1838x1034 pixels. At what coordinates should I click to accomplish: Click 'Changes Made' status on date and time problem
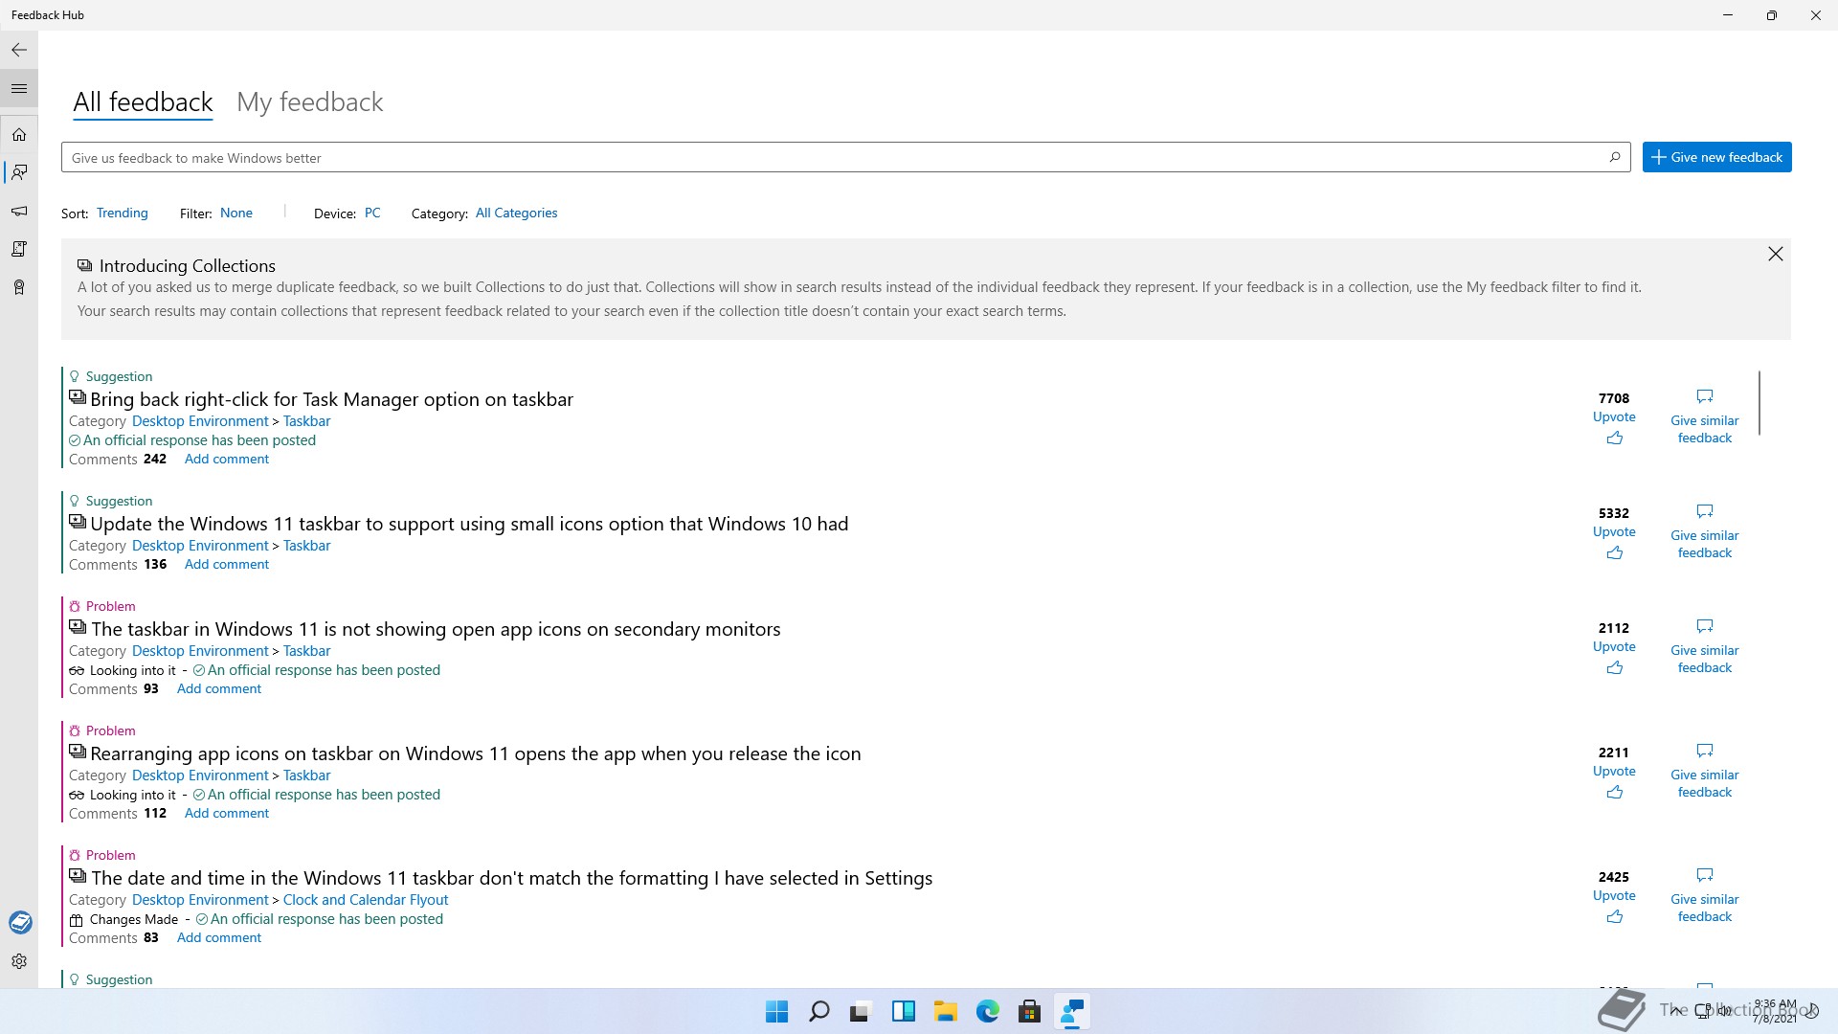[x=133, y=919]
